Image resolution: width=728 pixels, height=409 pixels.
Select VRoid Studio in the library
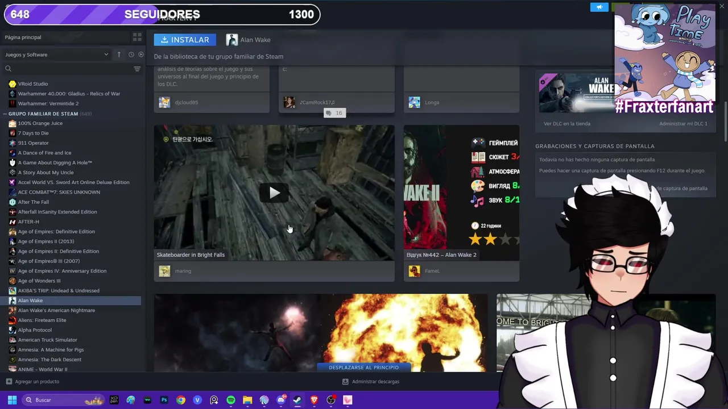(x=32, y=84)
